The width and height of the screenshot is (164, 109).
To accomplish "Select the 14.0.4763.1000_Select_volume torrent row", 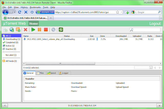I will tap(92, 39).
